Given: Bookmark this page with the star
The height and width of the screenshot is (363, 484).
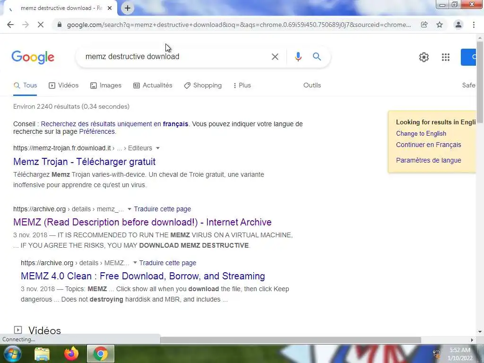Looking at the screenshot, I should tap(440, 25).
